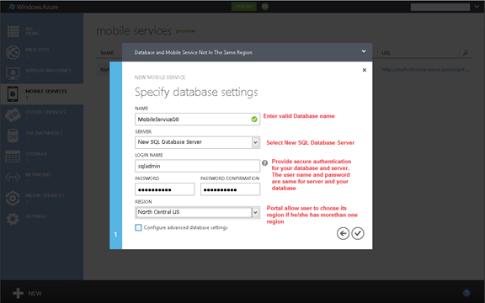
Task: Click notification text about database region
Action: [194, 52]
